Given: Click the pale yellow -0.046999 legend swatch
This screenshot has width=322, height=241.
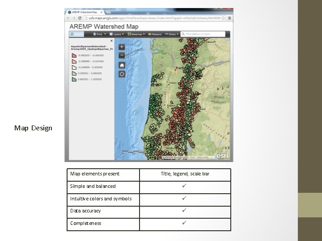Looking at the screenshot, I should pos(74,67).
